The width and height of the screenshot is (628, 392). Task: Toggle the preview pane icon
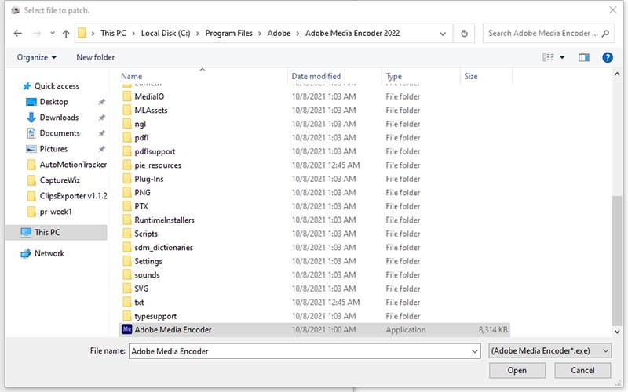point(583,57)
